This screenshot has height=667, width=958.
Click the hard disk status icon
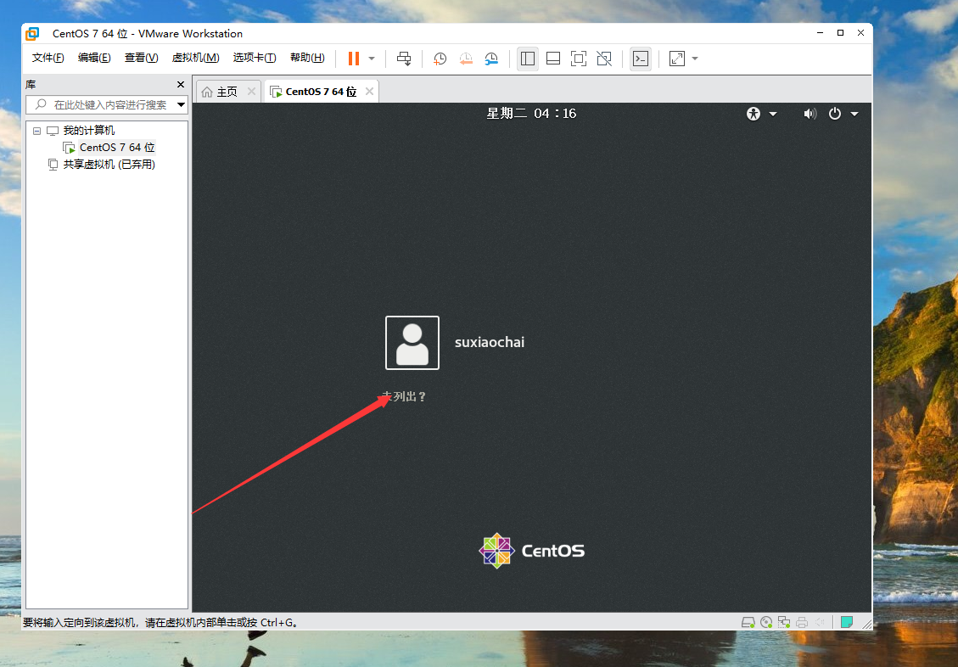[748, 622]
